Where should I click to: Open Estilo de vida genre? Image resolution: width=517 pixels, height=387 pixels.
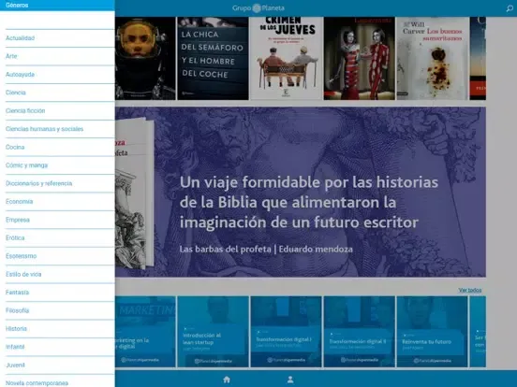tap(57, 274)
